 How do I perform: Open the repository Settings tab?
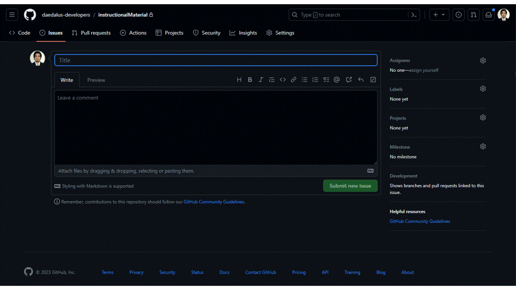280,33
